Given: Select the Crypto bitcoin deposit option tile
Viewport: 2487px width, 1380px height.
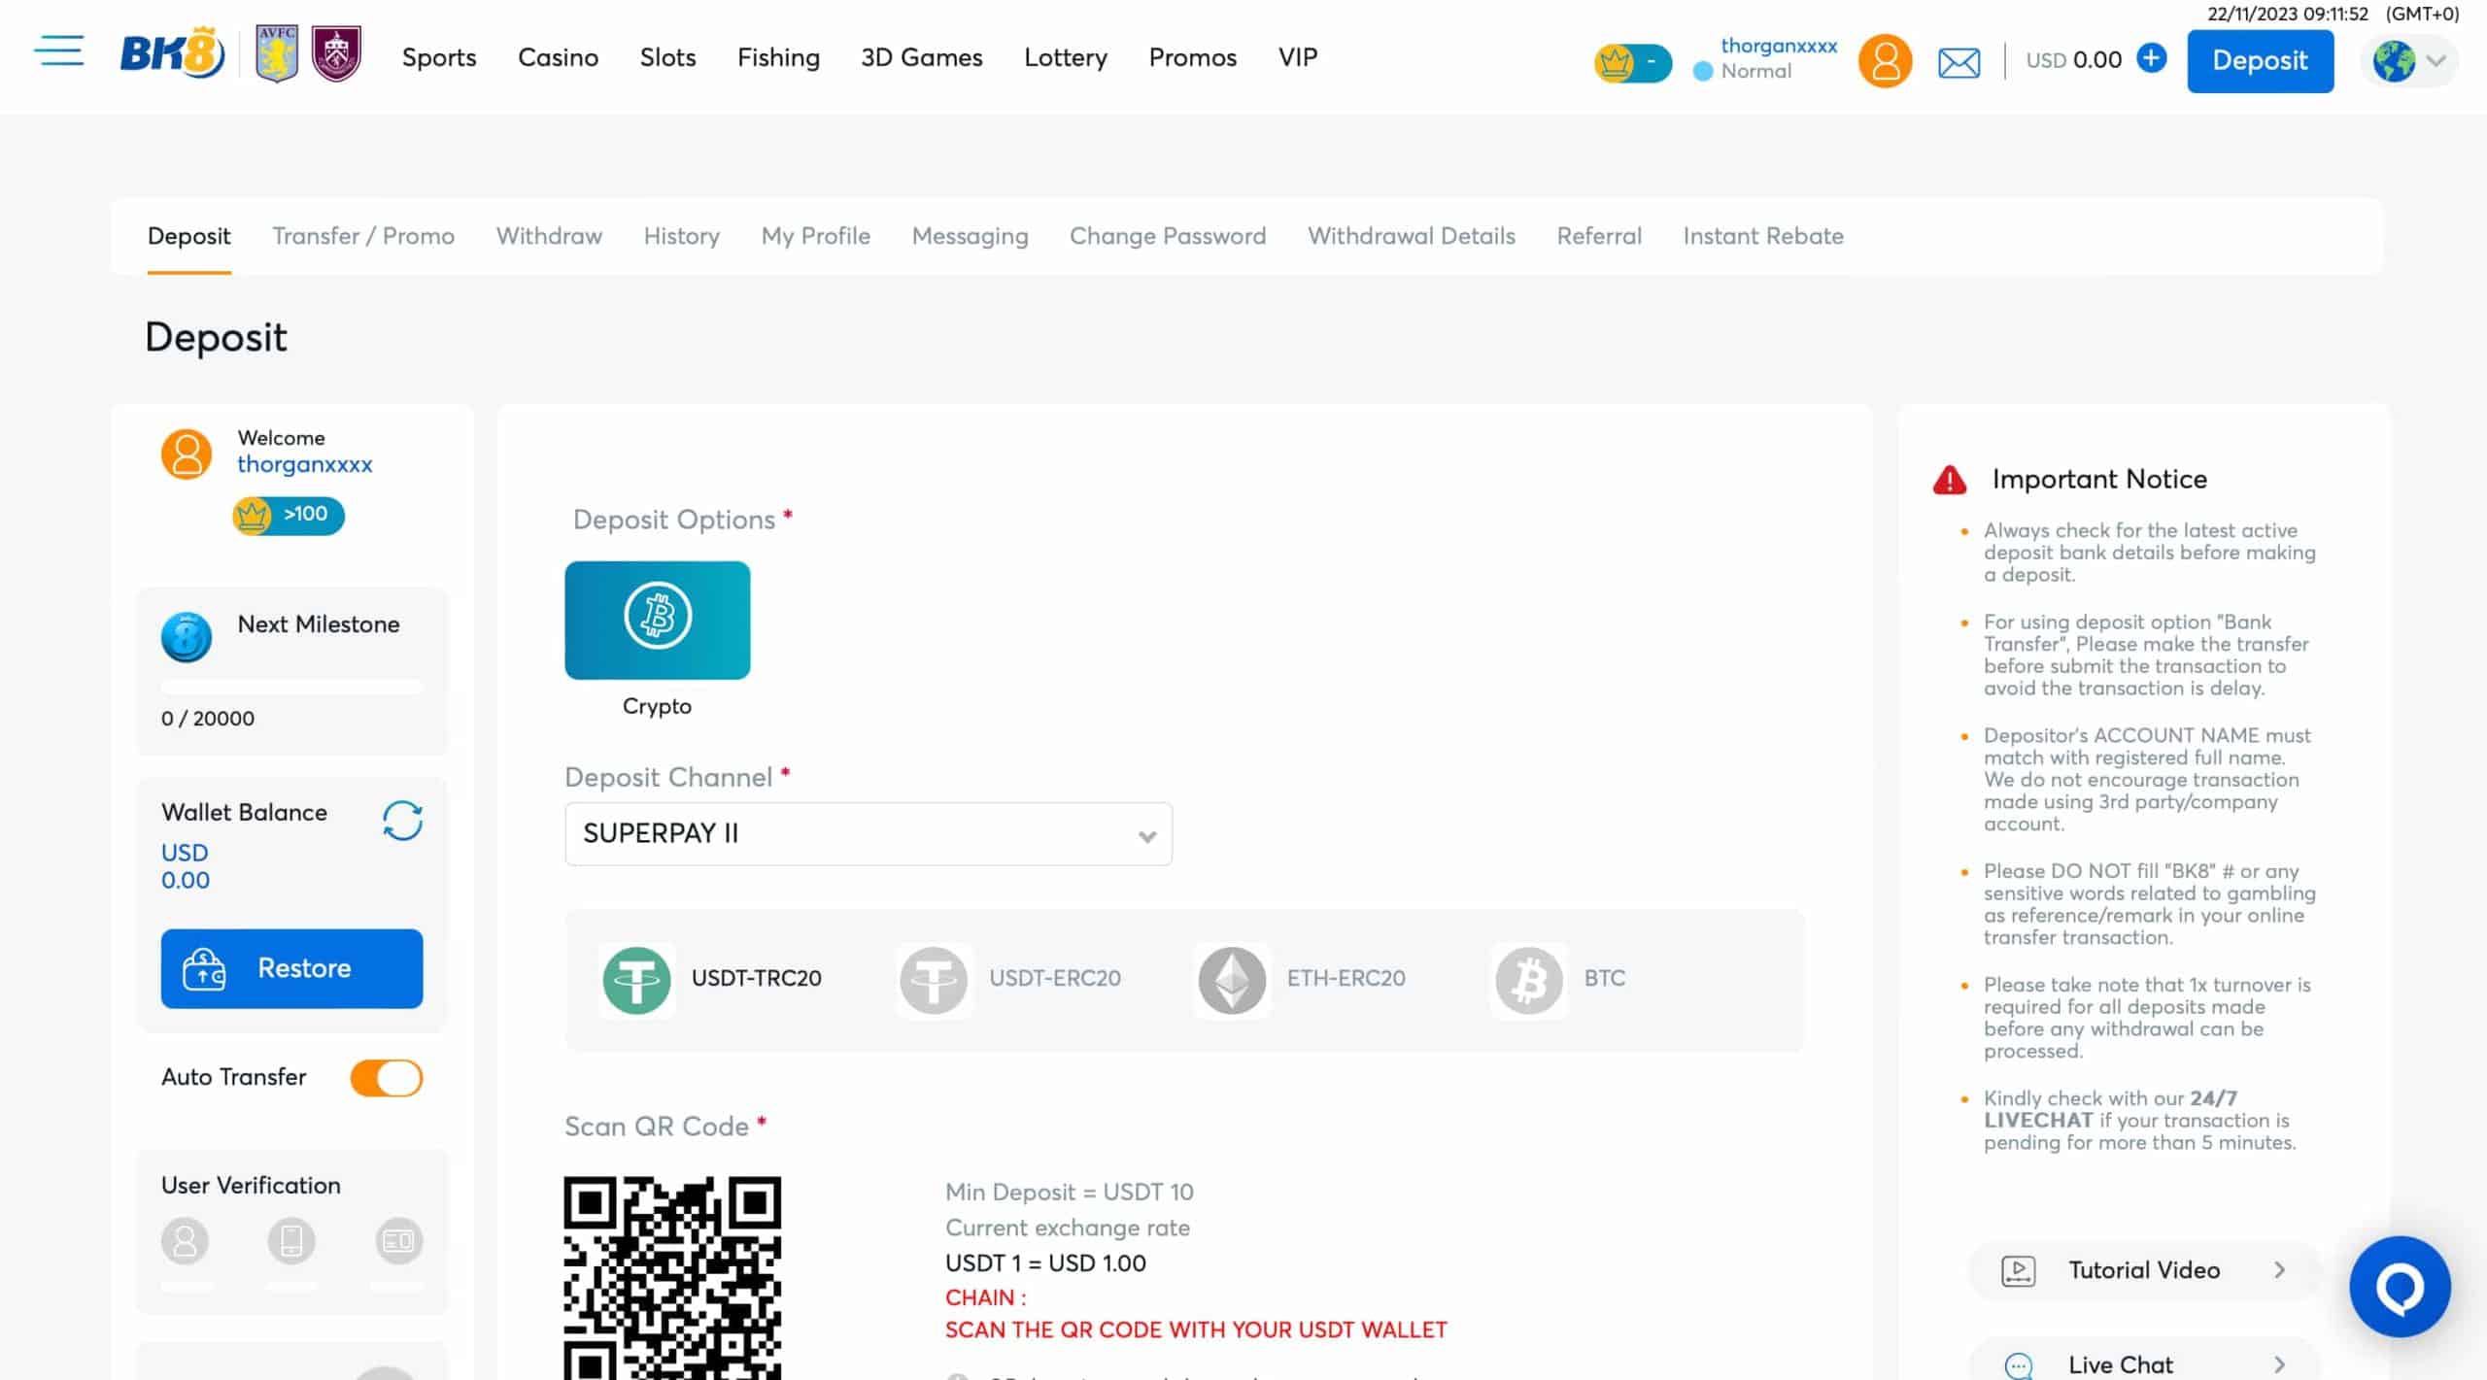Looking at the screenshot, I should (657, 620).
